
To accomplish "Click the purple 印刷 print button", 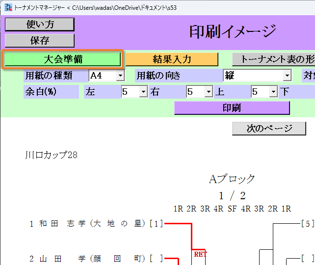I will 232,108.
